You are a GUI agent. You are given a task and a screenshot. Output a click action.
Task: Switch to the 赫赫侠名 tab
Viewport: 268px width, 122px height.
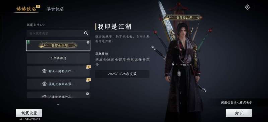26,9
